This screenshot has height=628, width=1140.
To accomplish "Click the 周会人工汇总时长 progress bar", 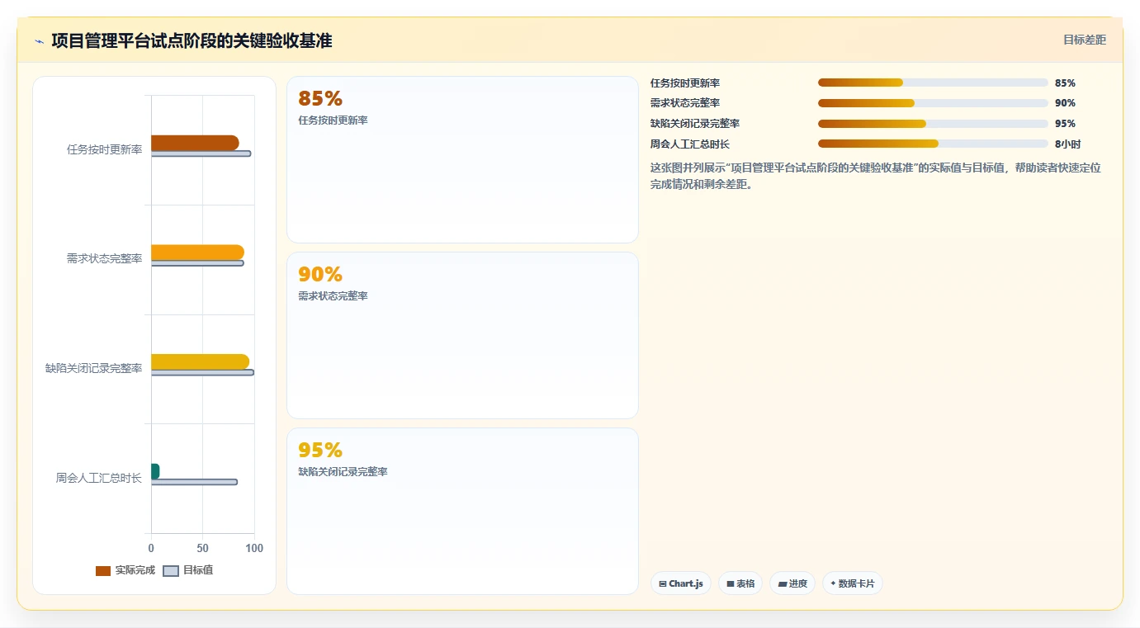I will point(933,144).
